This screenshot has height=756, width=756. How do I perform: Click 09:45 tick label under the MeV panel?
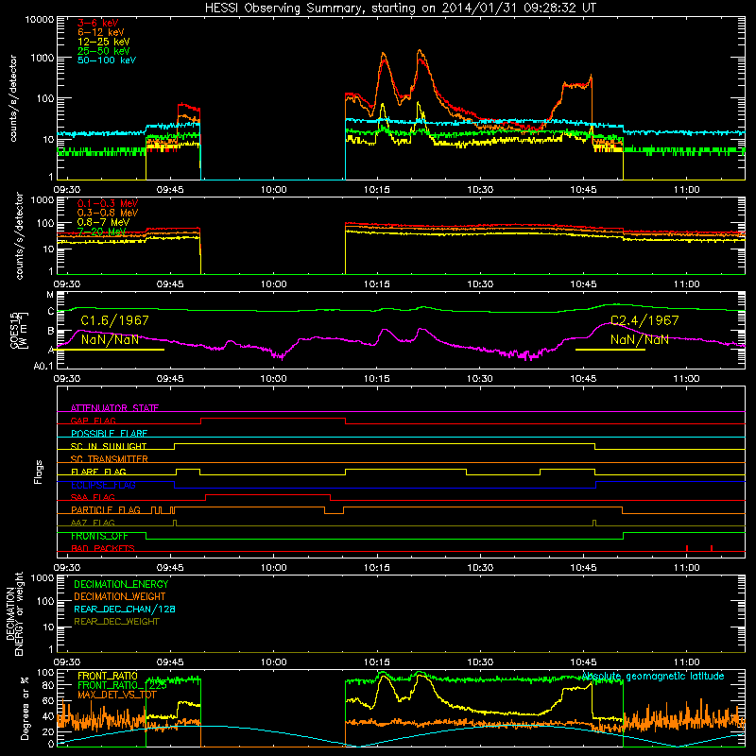tap(170, 284)
